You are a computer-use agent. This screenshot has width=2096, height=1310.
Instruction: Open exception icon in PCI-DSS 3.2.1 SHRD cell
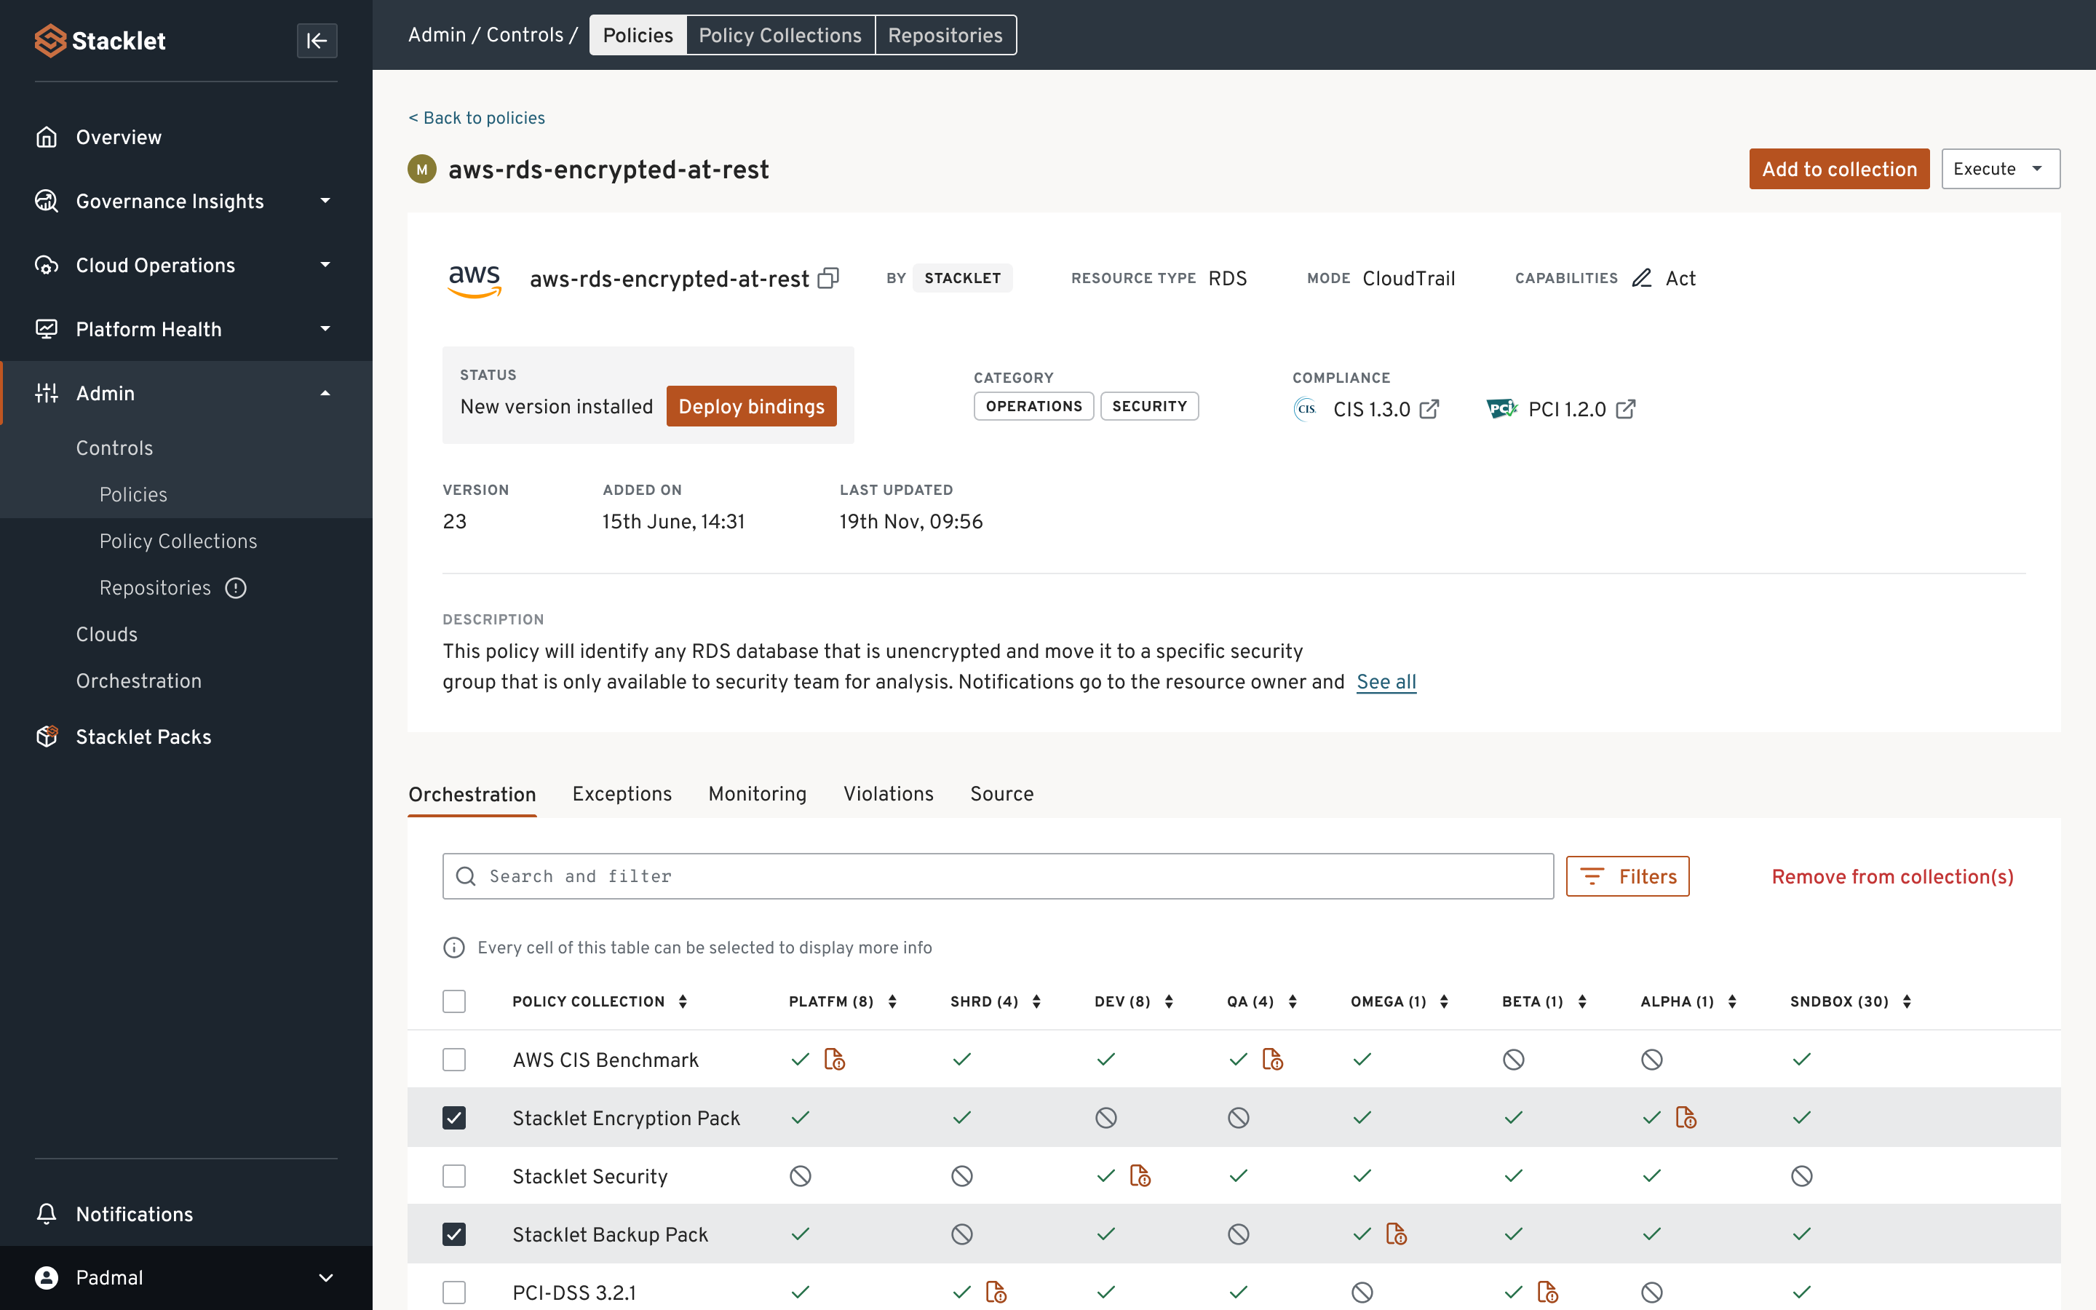996,1292
